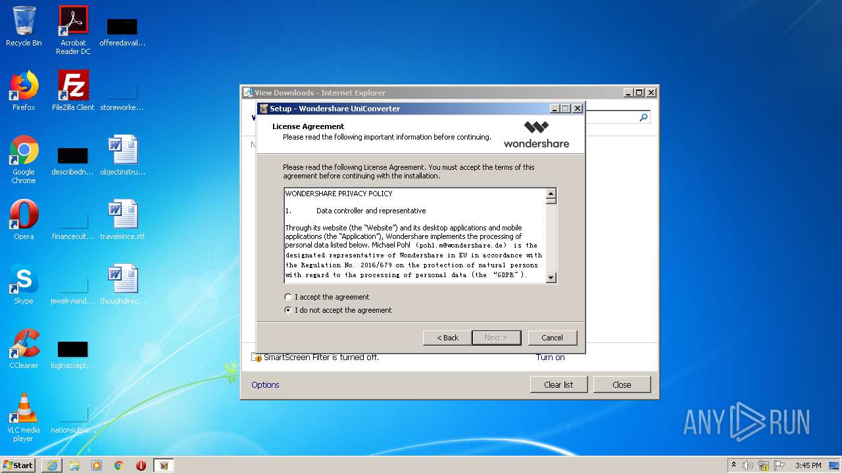Image resolution: width=842 pixels, height=474 pixels.
Task: Select the Google Chrome desktop icon
Action: point(24,160)
